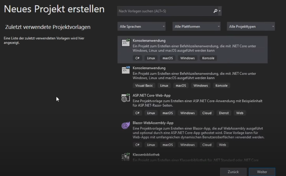
Task: Click the Cloud tag under ASP.NET Core-Web-App
Action: 207,113
